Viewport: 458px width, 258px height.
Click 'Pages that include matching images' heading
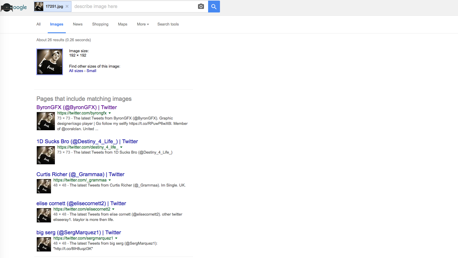point(84,99)
